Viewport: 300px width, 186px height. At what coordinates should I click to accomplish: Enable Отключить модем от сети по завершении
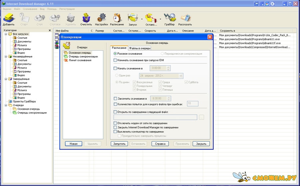[115, 123]
